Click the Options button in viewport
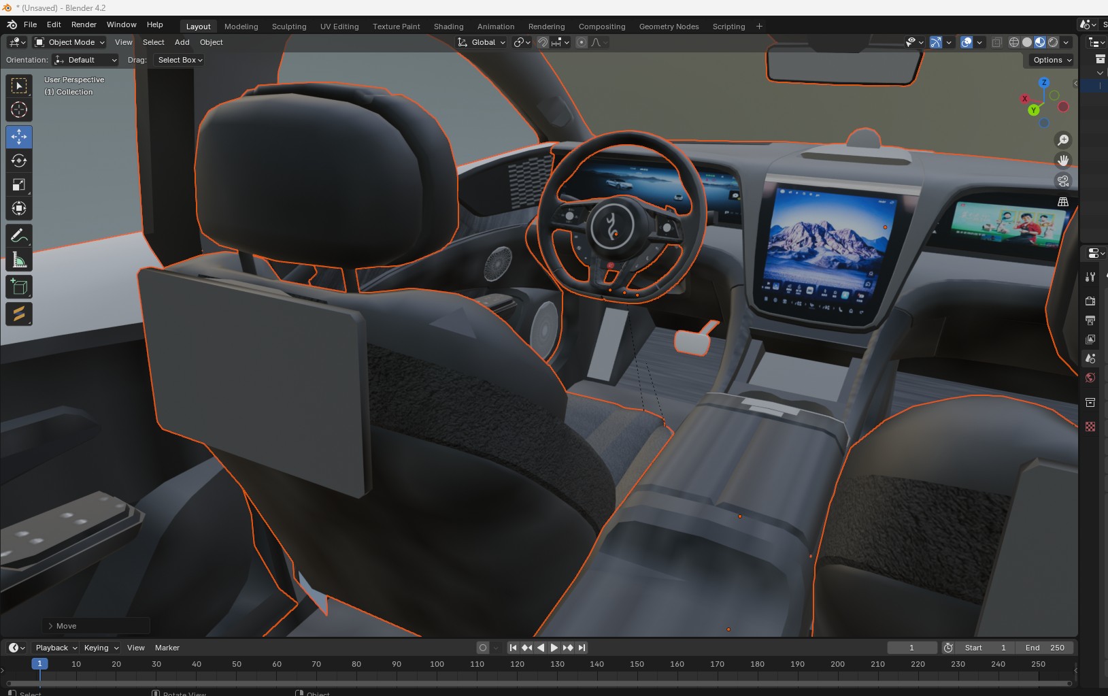Viewport: 1108px width, 696px height. [x=1052, y=60]
